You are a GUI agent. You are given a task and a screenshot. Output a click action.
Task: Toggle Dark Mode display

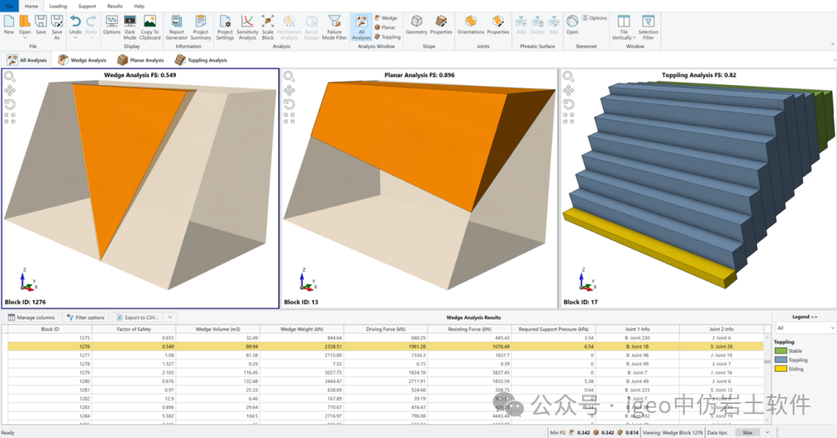point(129,27)
